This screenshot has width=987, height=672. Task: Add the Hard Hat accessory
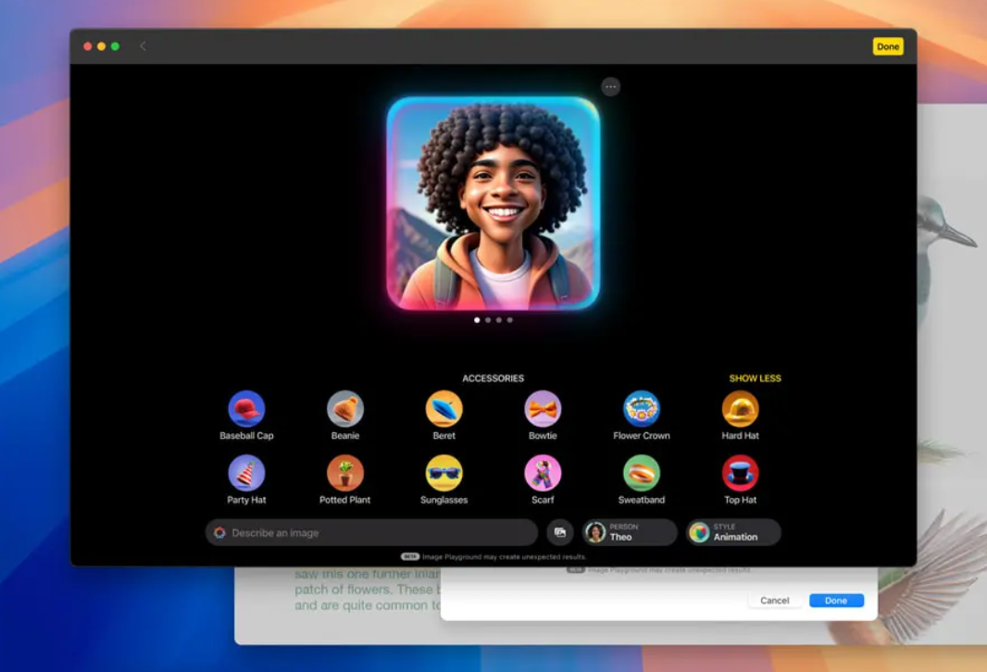[741, 409]
